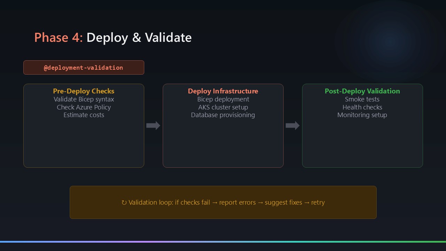This screenshot has width=446, height=251.
Task: Click the "Post-Deploy Validation" heading
Action: point(362,91)
